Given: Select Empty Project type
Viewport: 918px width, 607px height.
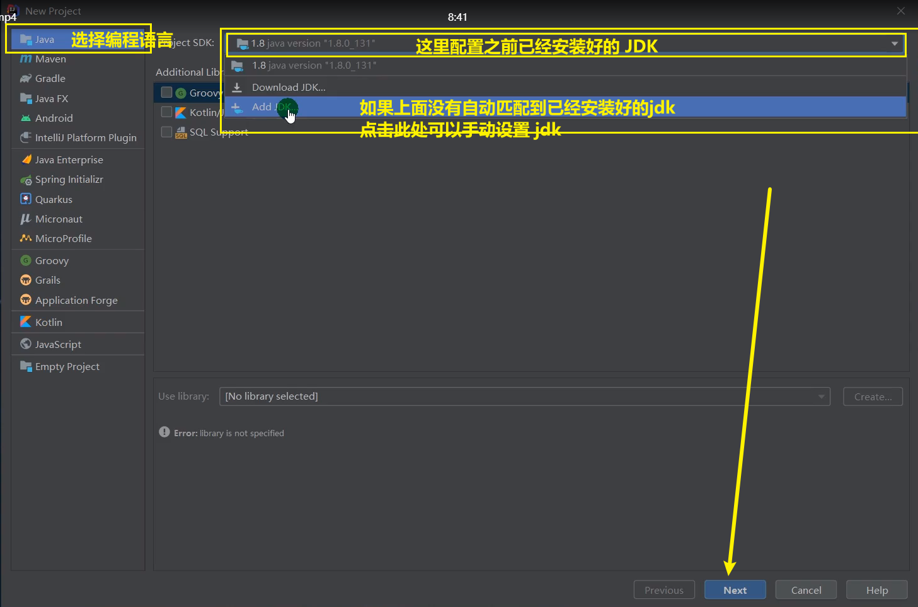Looking at the screenshot, I should click(77, 366).
